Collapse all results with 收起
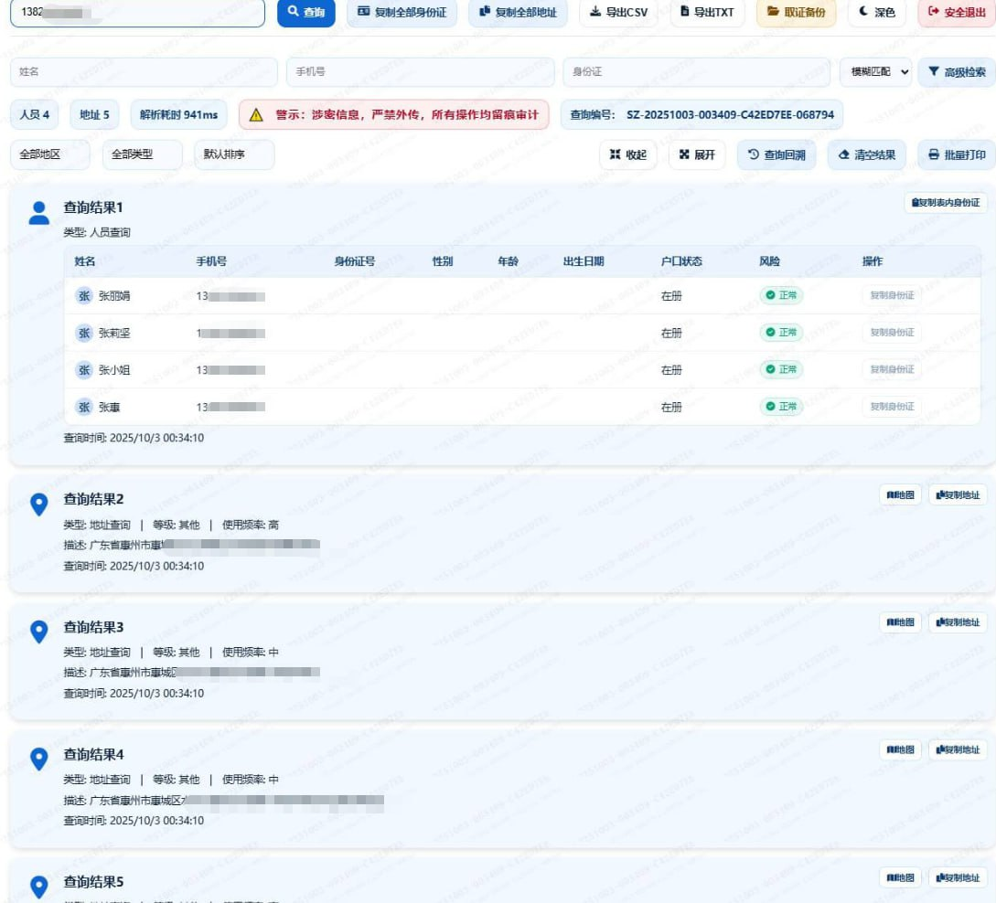 628,154
